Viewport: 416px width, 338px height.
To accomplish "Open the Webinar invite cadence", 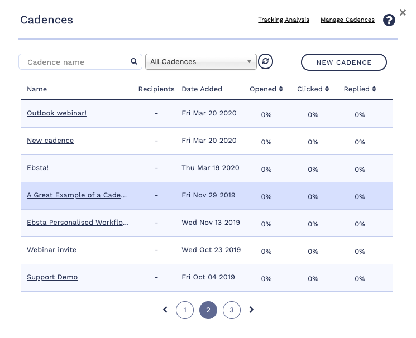I will (x=51, y=250).
